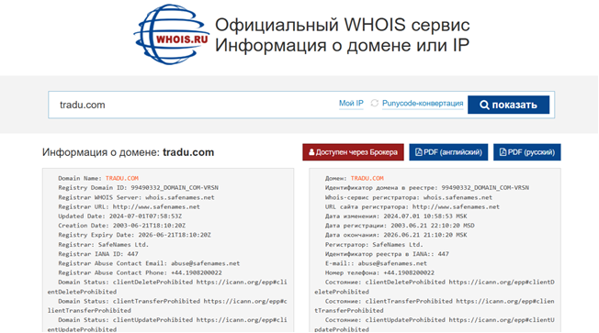599x333 pixels.
Task: Click Domain Status: clientTransferProhibited line
Action: pos(167,305)
